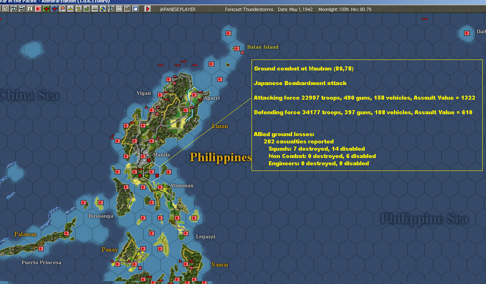Click 'Non Combat: 0 destroyed, 6 disabled' line
The height and width of the screenshot is (284, 486).
[x=322, y=156]
